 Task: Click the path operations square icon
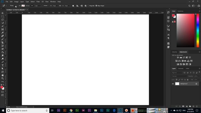(73, 6)
